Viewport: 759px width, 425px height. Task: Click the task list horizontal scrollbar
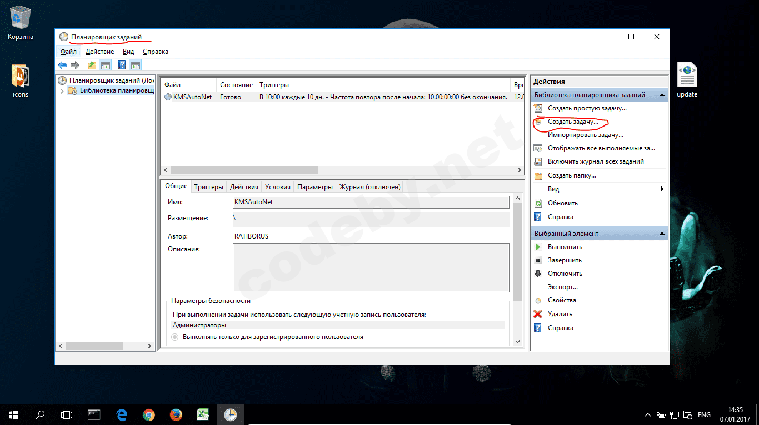tap(244, 170)
